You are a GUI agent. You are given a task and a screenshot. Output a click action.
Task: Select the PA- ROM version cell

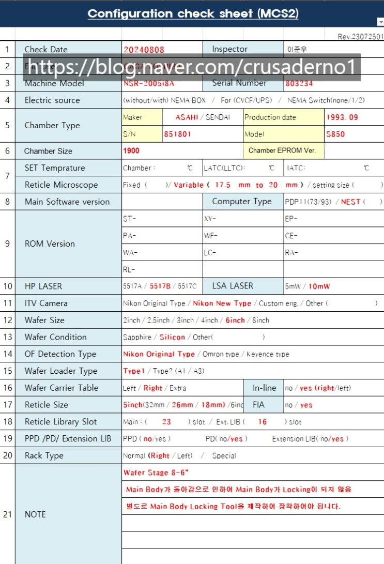point(162,236)
